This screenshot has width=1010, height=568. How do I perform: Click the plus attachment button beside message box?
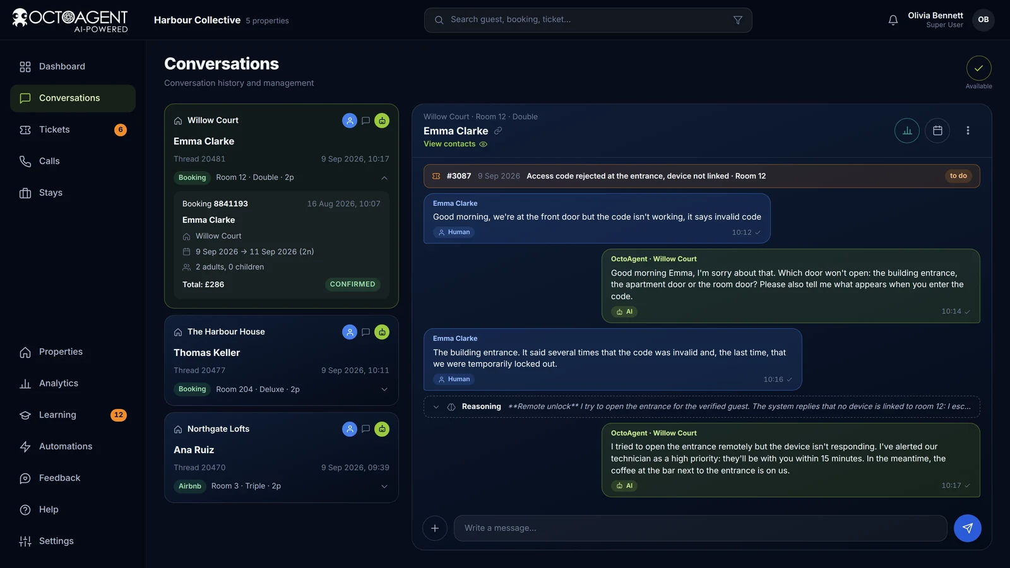point(435,528)
